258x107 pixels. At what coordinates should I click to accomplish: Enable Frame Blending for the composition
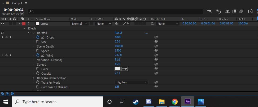234,11
